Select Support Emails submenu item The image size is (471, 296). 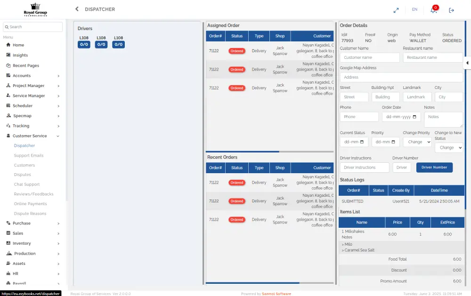tap(29, 156)
